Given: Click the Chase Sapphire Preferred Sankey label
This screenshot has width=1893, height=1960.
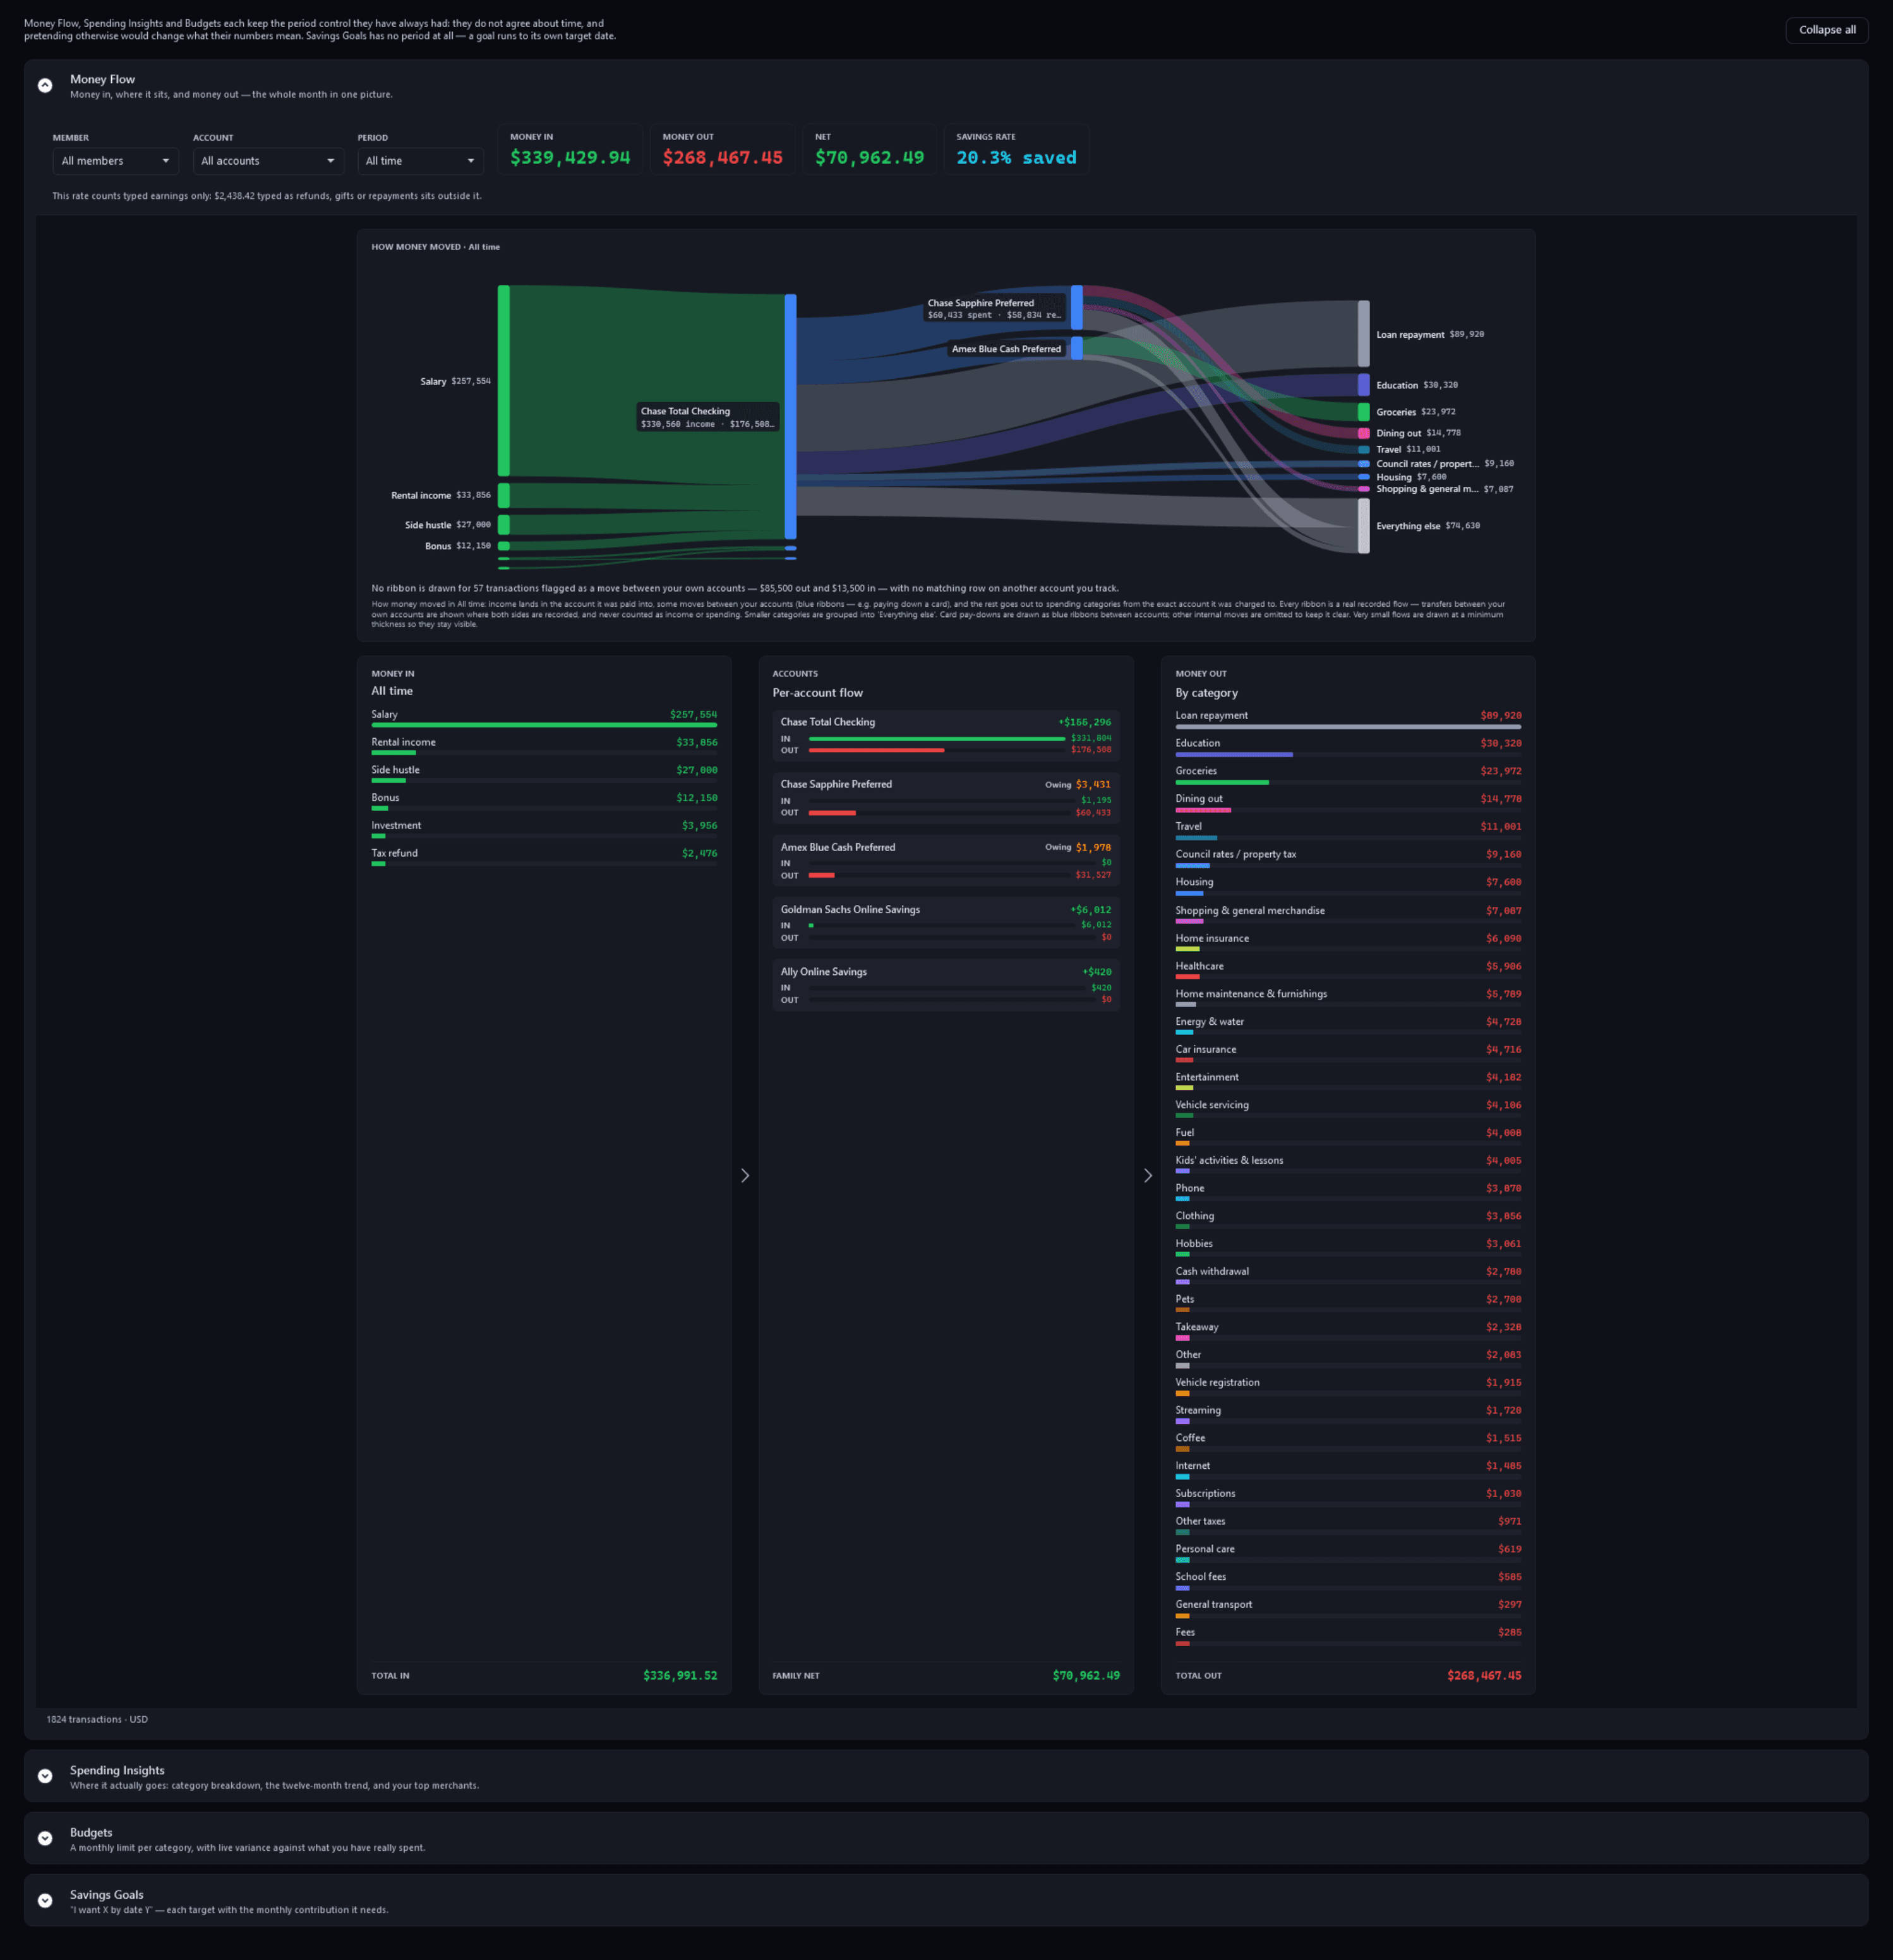Looking at the screenshot, I should (994, 308).
